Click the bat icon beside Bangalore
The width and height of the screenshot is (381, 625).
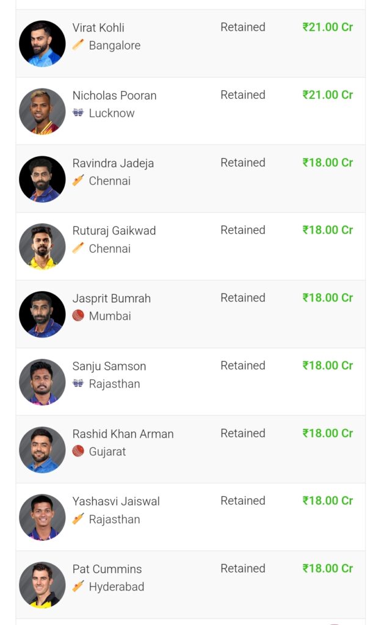78,45
